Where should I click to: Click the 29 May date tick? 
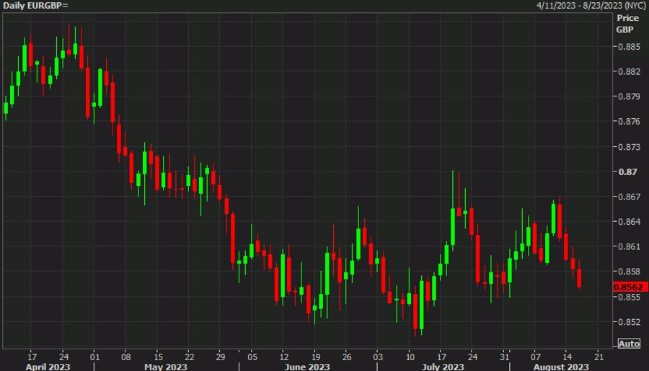220,357
